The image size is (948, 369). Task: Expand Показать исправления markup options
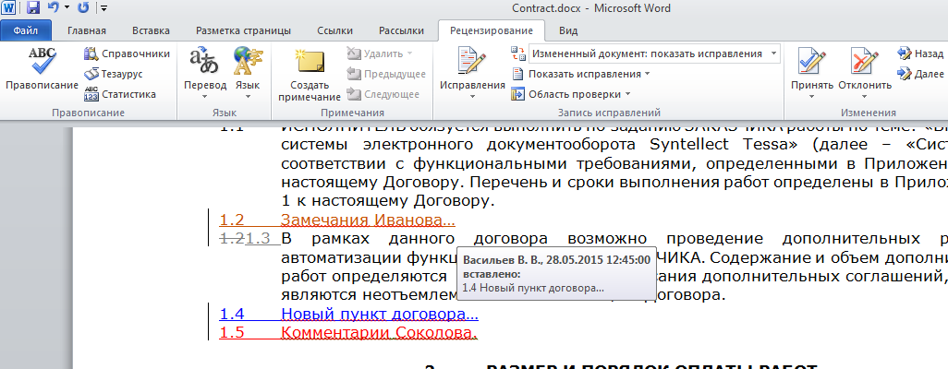click(588, 74)
